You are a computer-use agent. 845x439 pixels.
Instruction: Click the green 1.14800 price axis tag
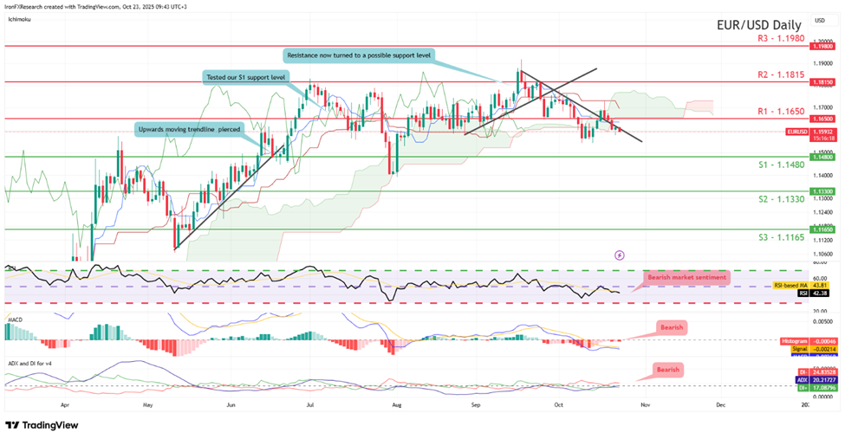[822, 158]
